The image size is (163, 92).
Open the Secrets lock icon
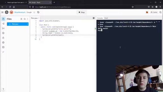coord(3,38)
